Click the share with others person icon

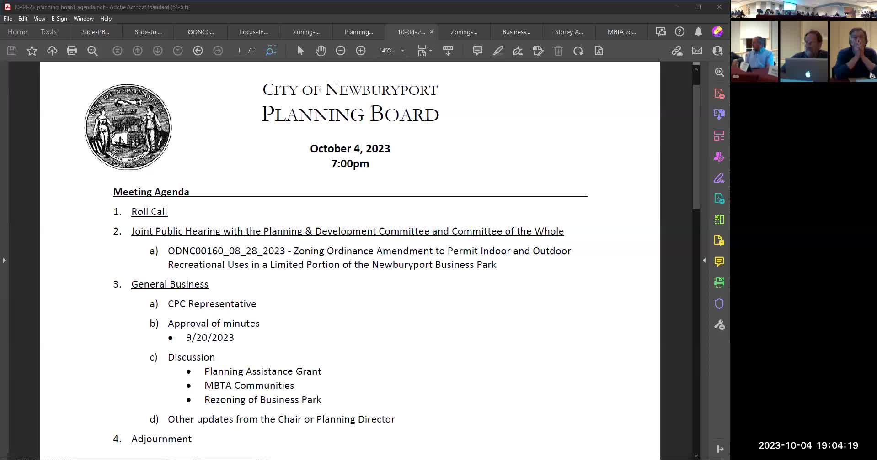pos(717,51)
